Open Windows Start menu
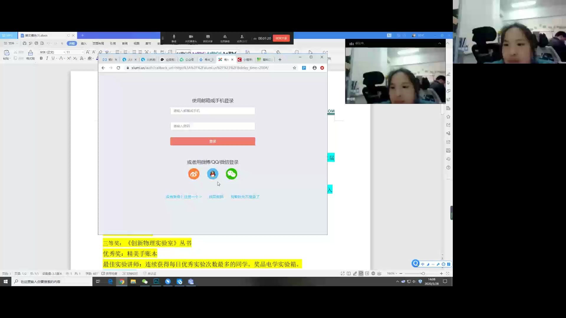Image resolution: width=566 pixels, height=318 pixels. (x=6, y=281)
